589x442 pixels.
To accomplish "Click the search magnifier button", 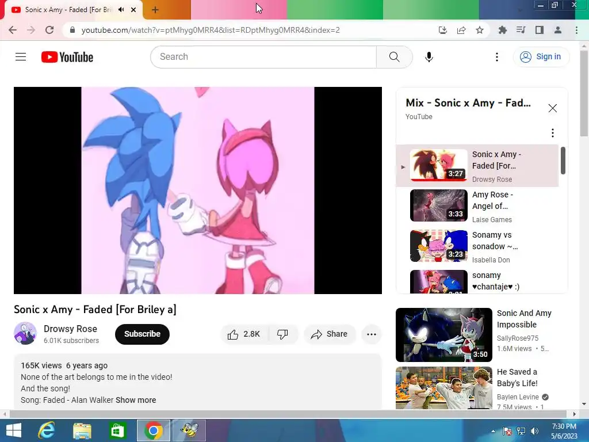I will (x=394, y=57).
